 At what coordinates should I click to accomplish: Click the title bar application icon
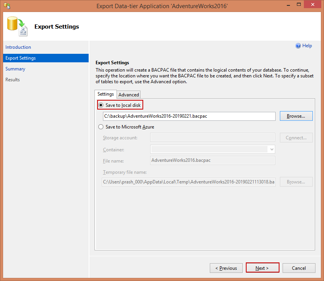pyautogui.click(x=7, y=6)
